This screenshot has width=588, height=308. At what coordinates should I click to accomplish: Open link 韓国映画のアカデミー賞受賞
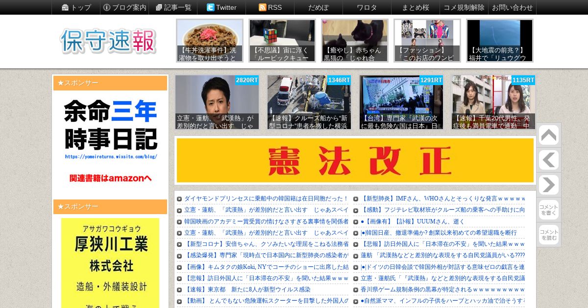[266, 221]
